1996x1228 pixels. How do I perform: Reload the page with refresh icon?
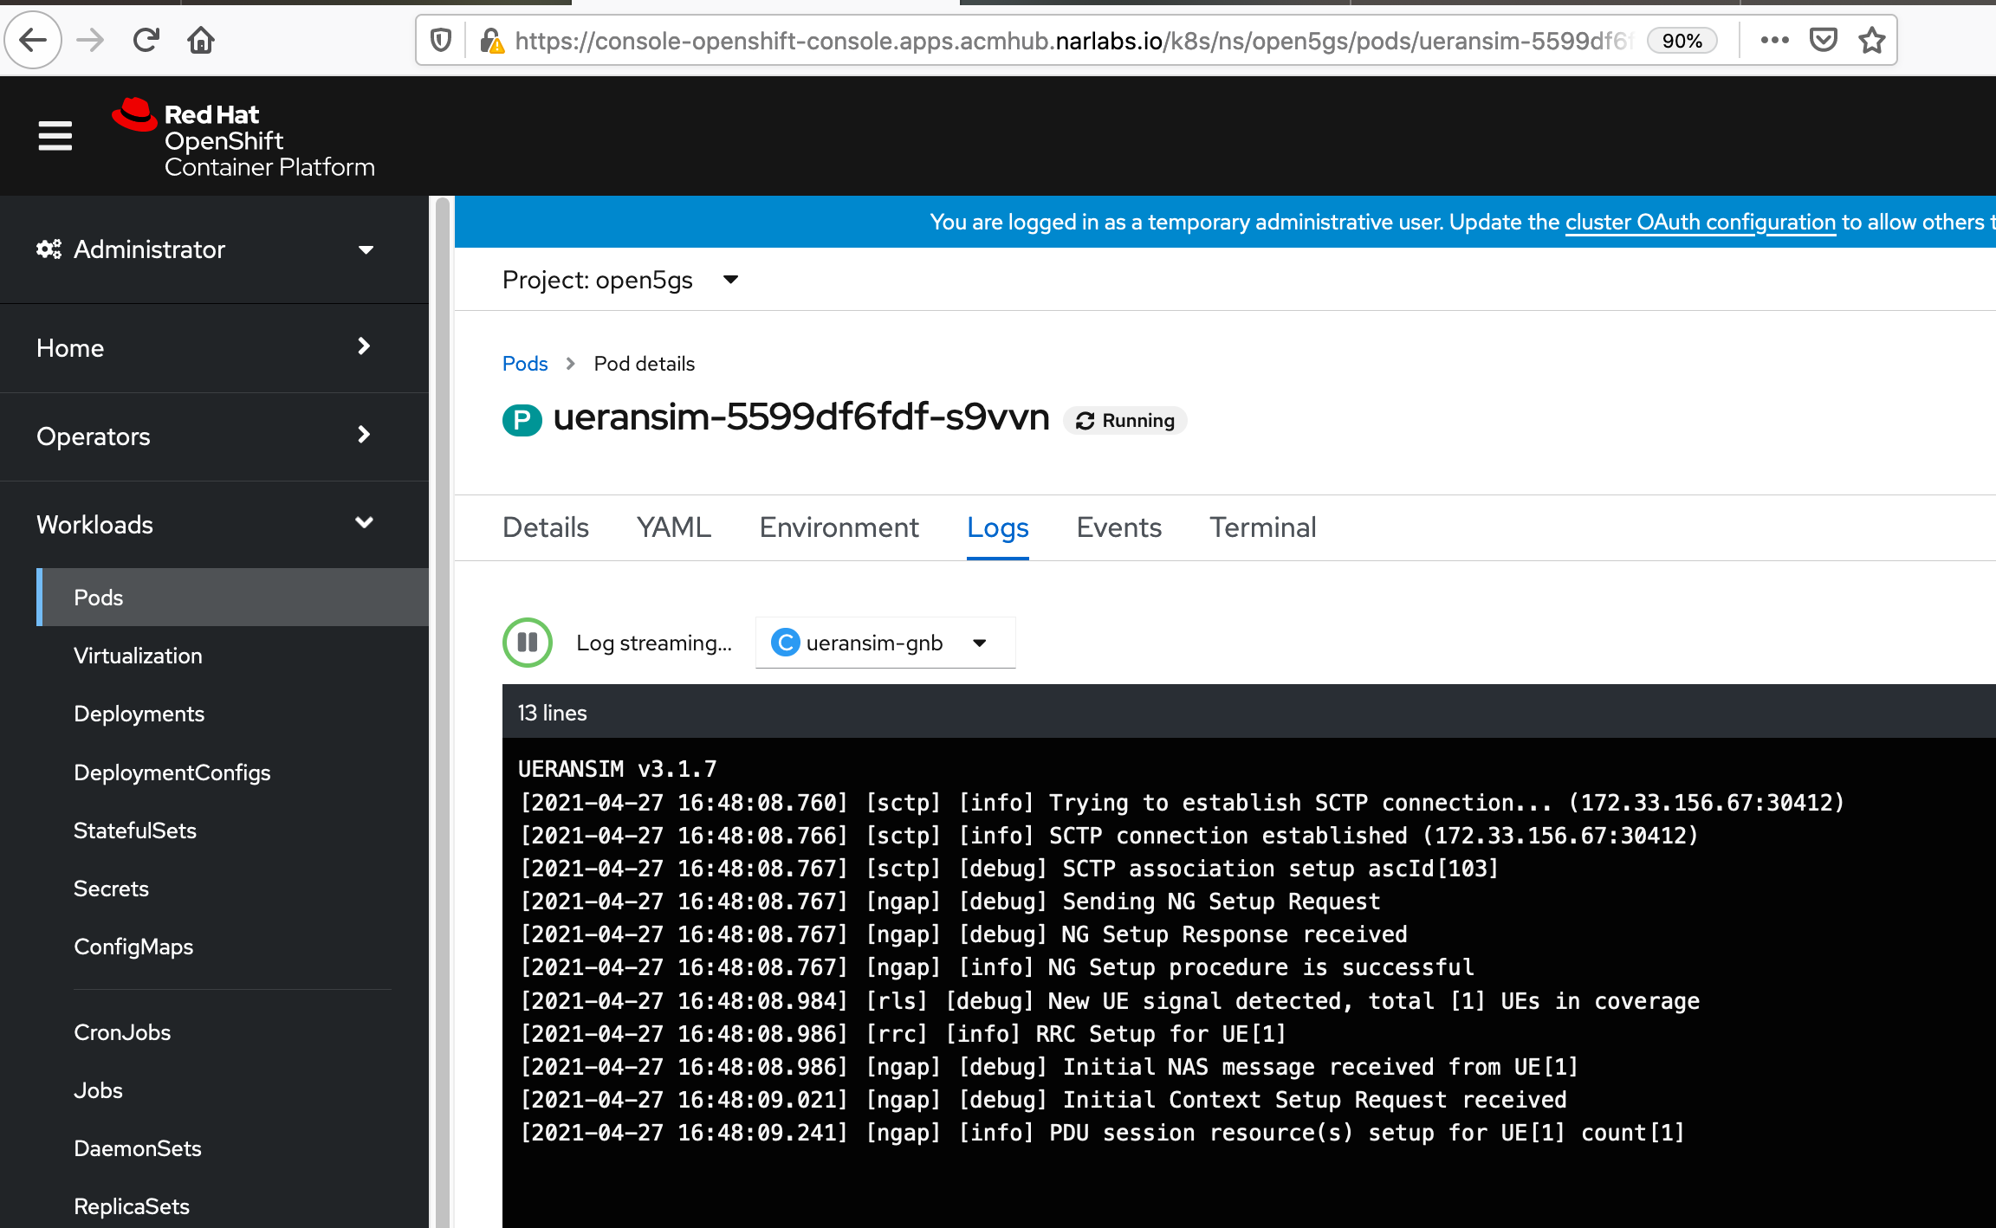click(x=146, y=40)
